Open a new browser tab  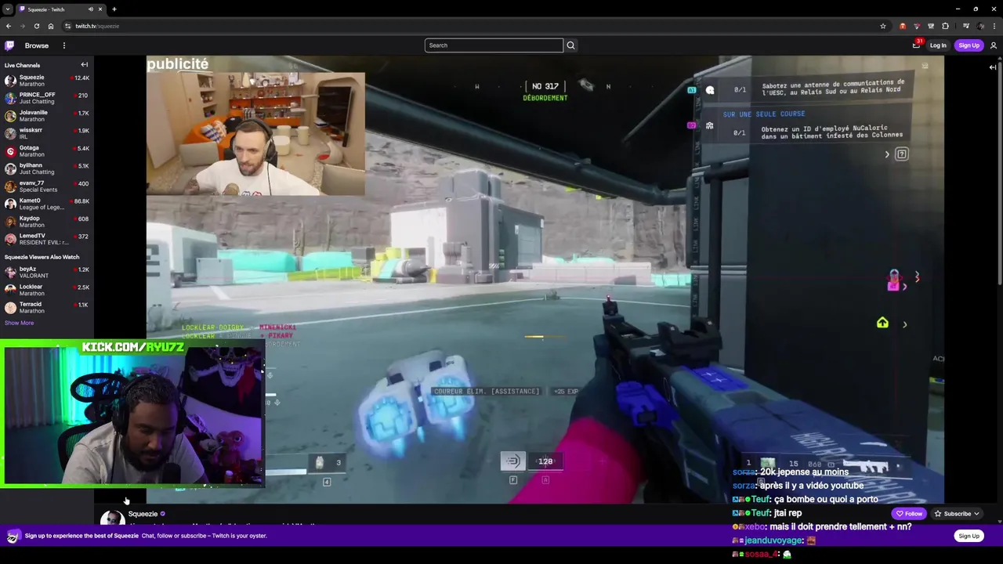[114, 9]
